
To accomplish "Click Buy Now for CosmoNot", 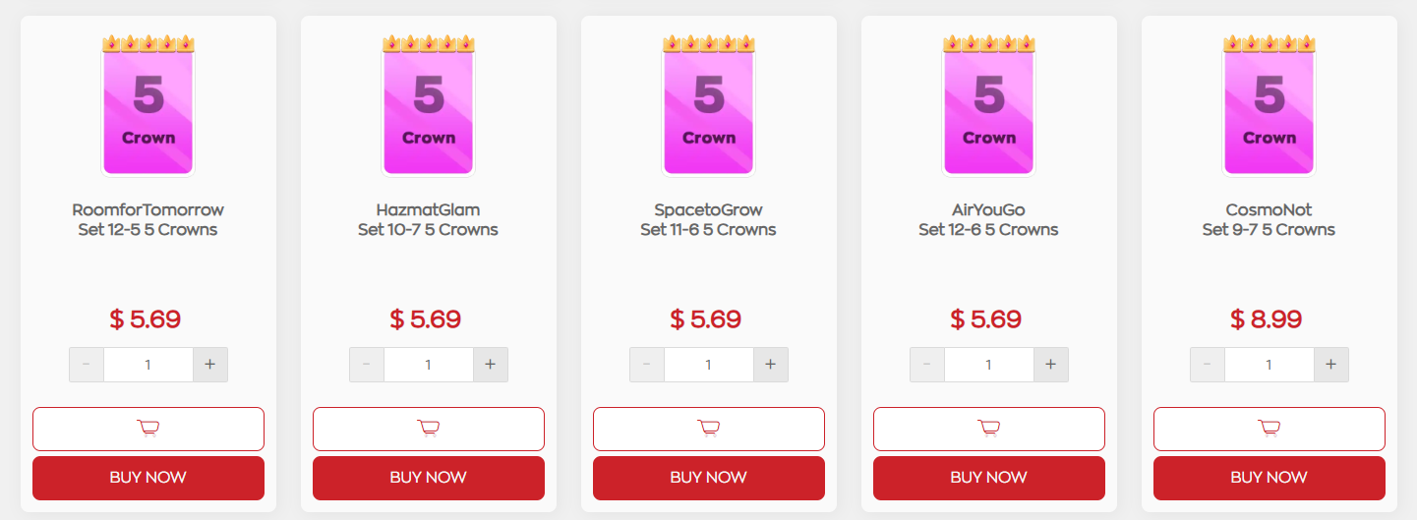I will [x=1269, y=478].
